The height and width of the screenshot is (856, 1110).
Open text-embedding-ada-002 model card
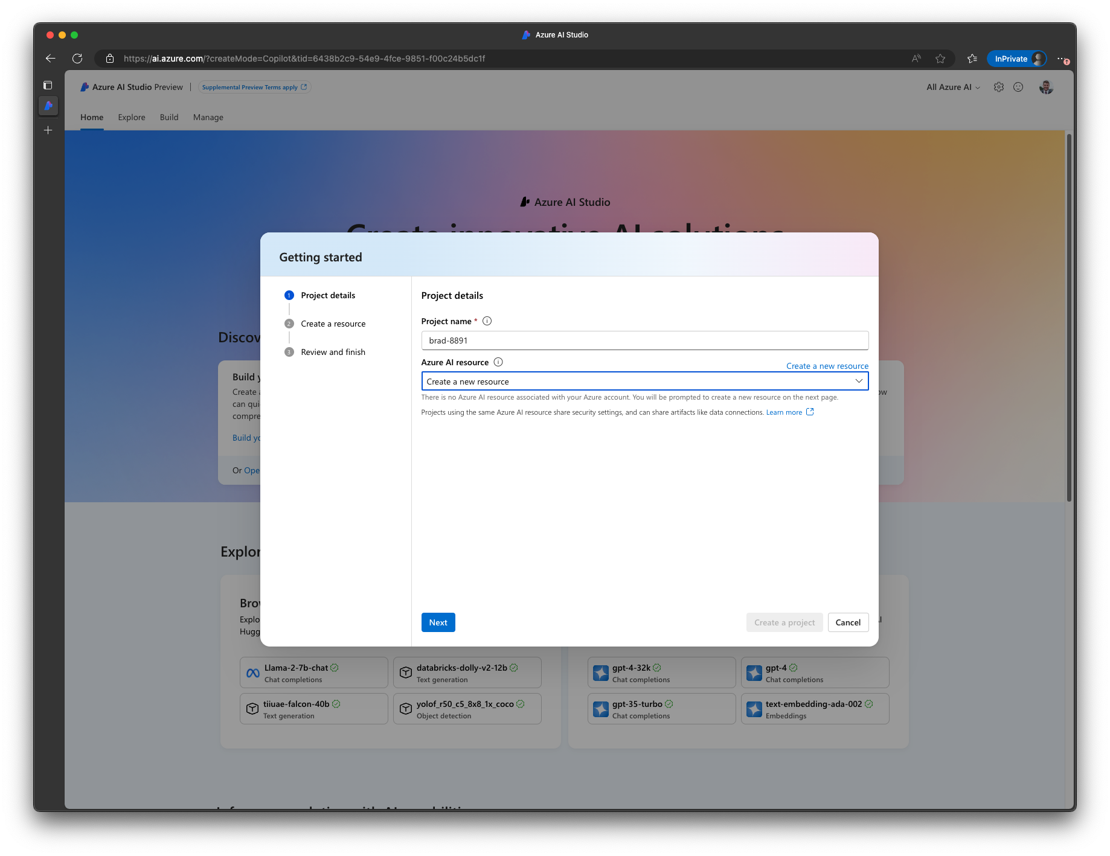tap(815, 709)
